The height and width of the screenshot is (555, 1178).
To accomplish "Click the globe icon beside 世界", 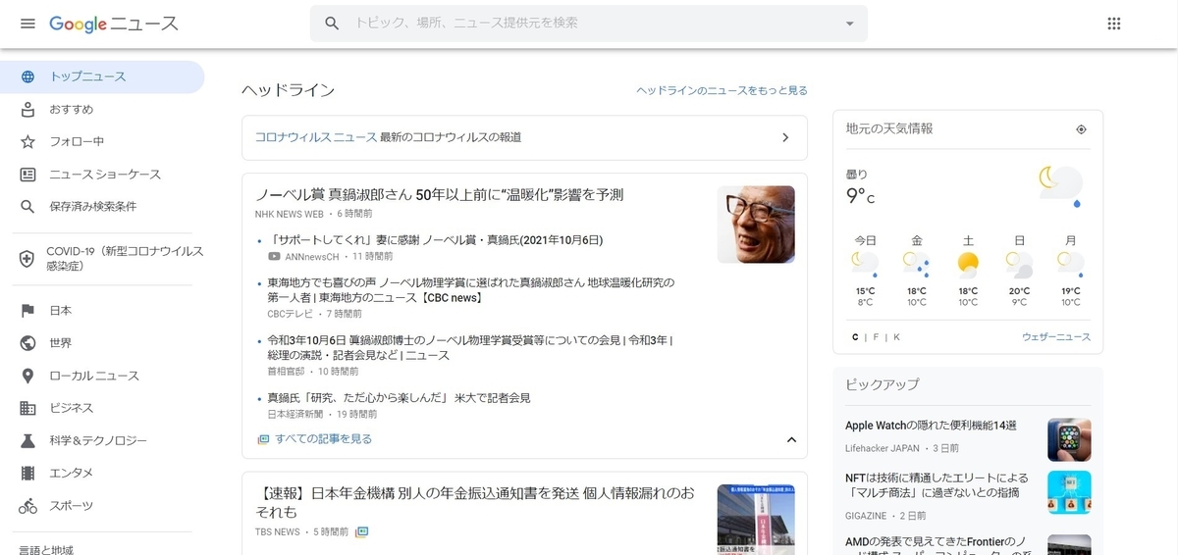I will pyautogui.click(x=27, y=343).
